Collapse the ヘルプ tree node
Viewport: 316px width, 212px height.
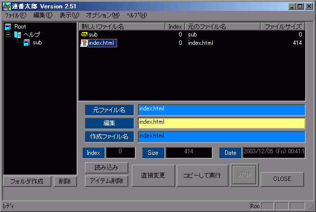pos(8,35)
